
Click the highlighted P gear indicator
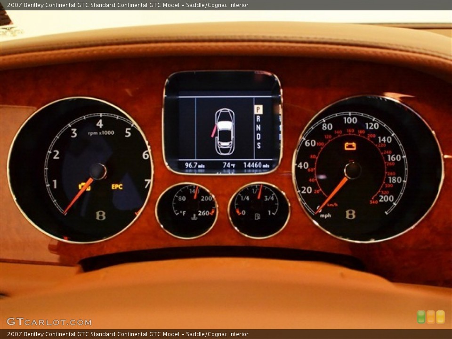coord(258,110)
